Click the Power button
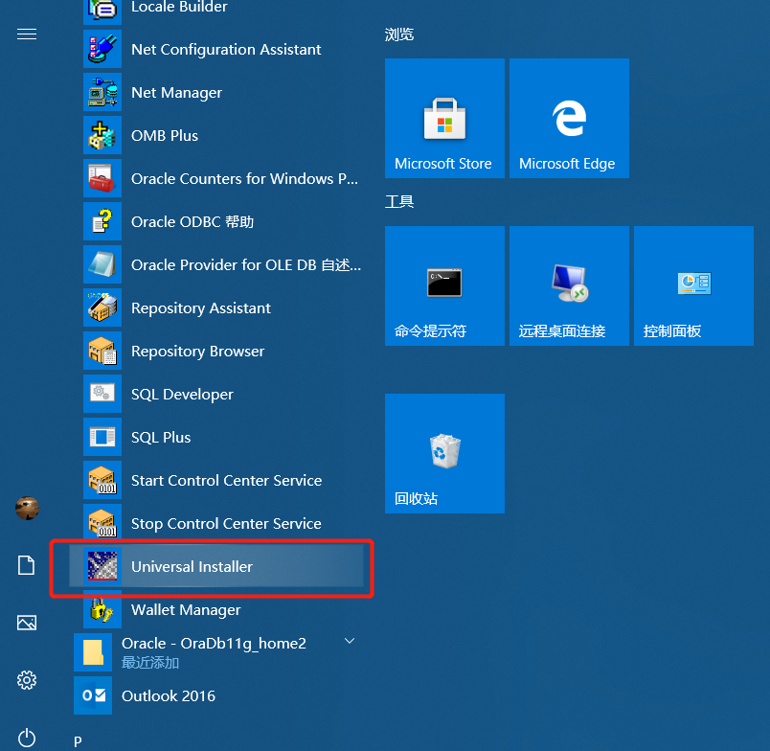The image size is (770, 751). tap(27, 738)
